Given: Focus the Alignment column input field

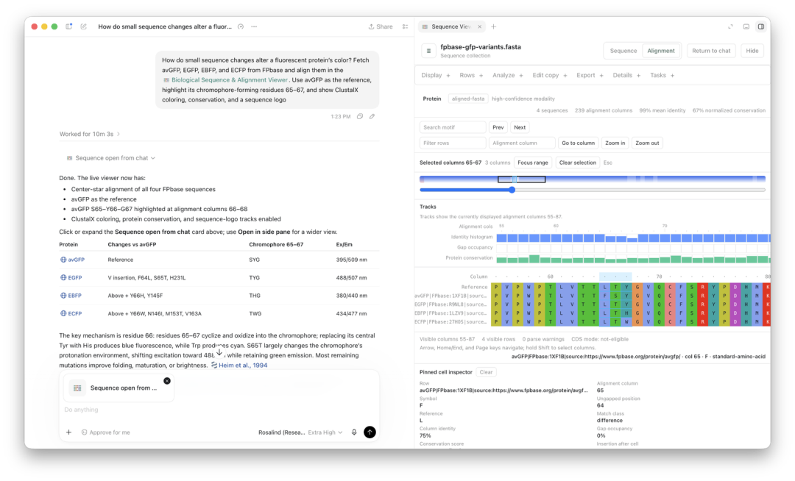Looking at the screenshot, I should (522, 143).
